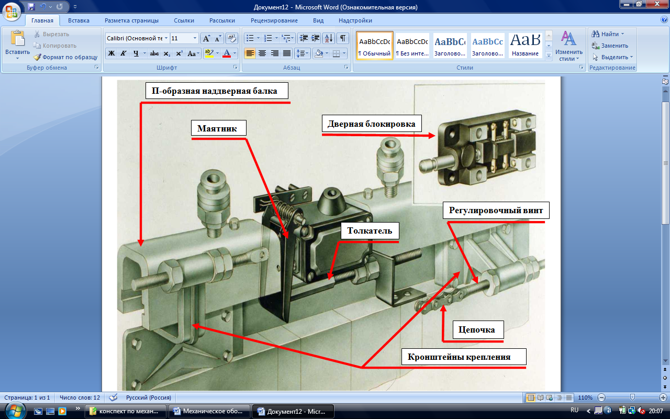
Task: Select the Web Layout view in status bar
Action: pyautogui.click(x=550, y=398)
